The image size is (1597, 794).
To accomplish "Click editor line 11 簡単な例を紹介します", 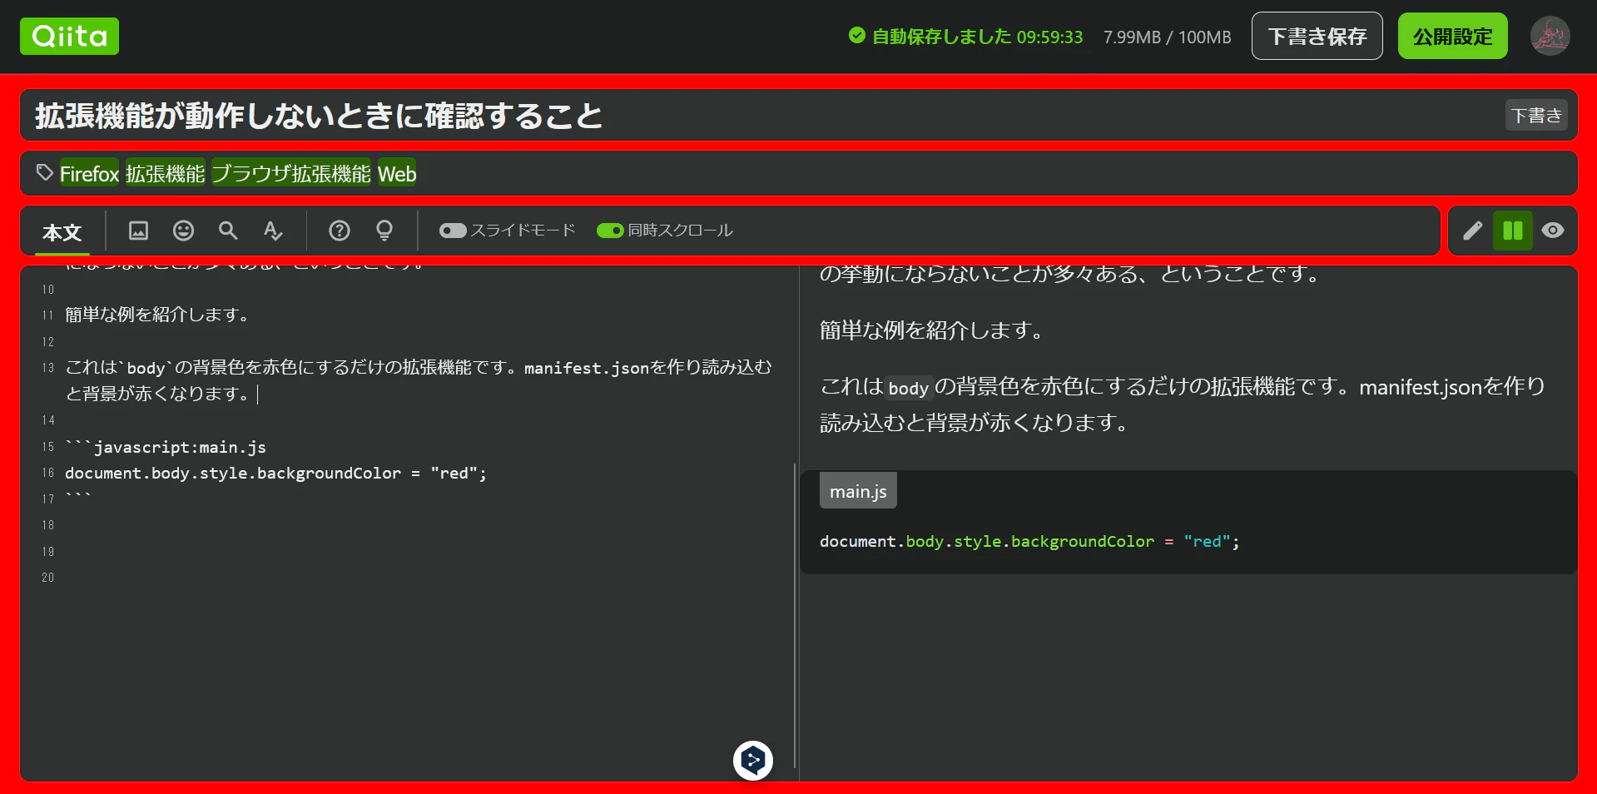I will [157, 315].
